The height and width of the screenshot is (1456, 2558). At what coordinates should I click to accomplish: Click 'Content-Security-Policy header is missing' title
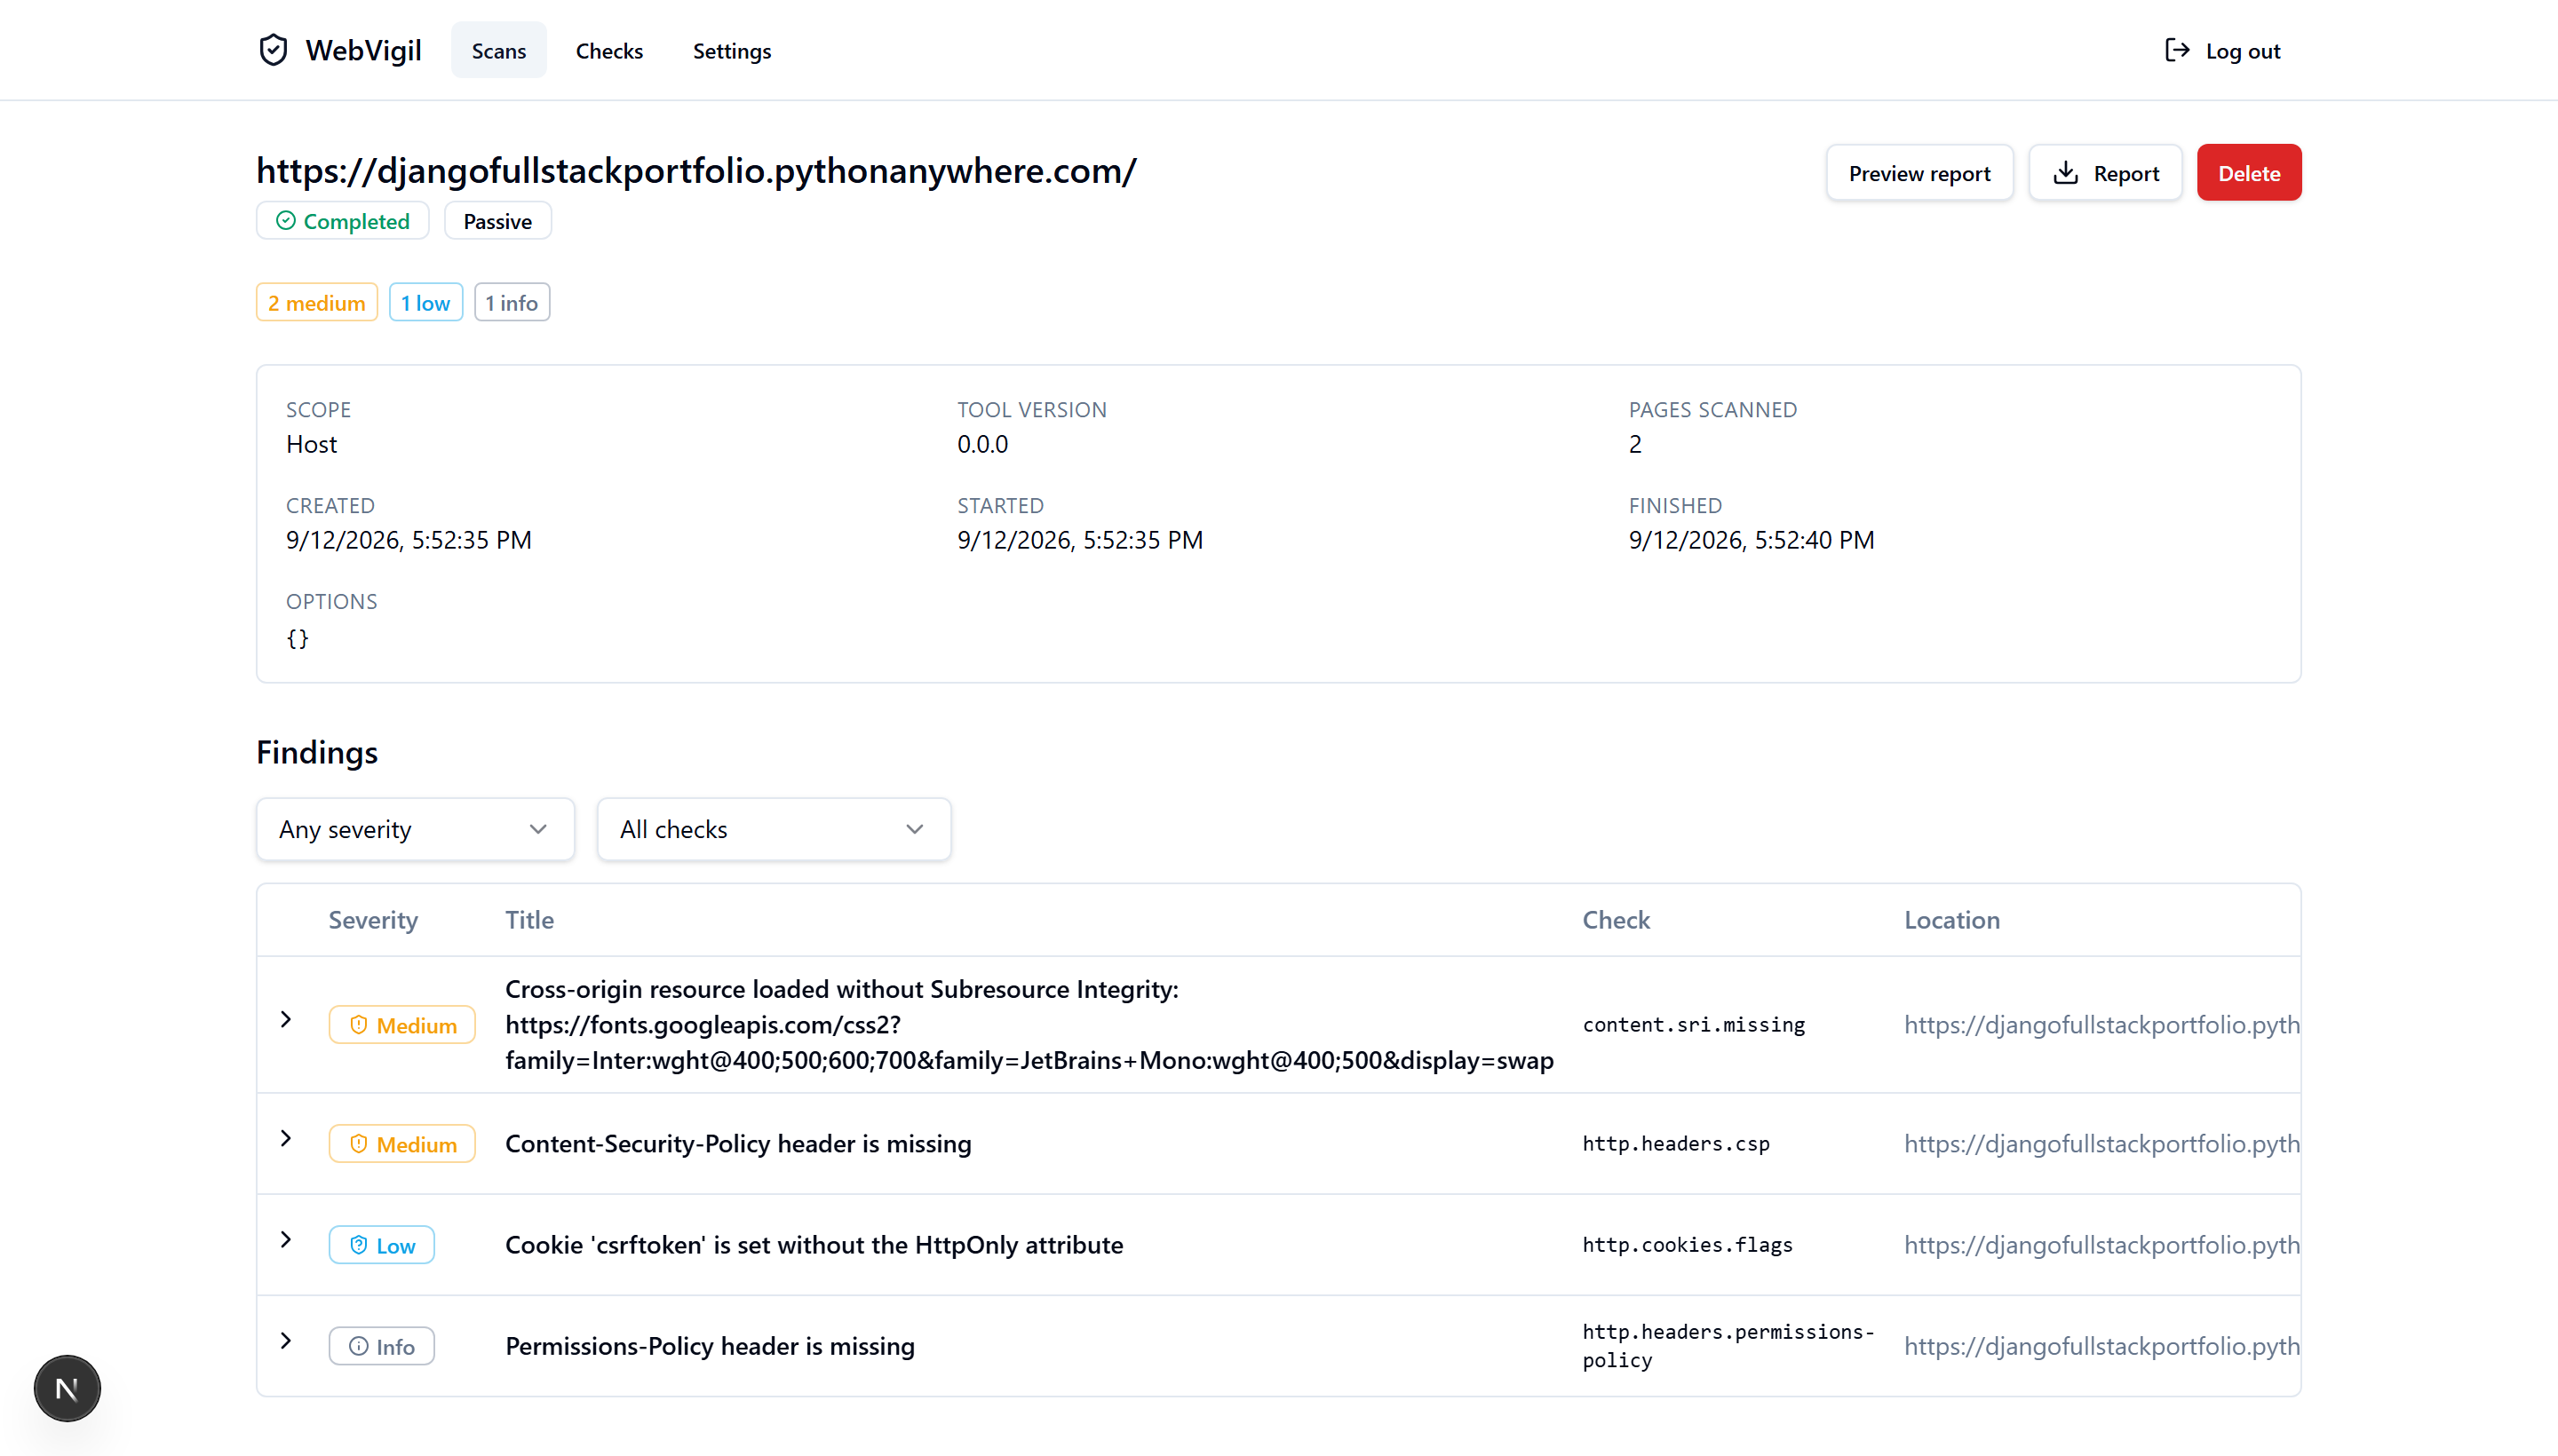point(737,1144)
